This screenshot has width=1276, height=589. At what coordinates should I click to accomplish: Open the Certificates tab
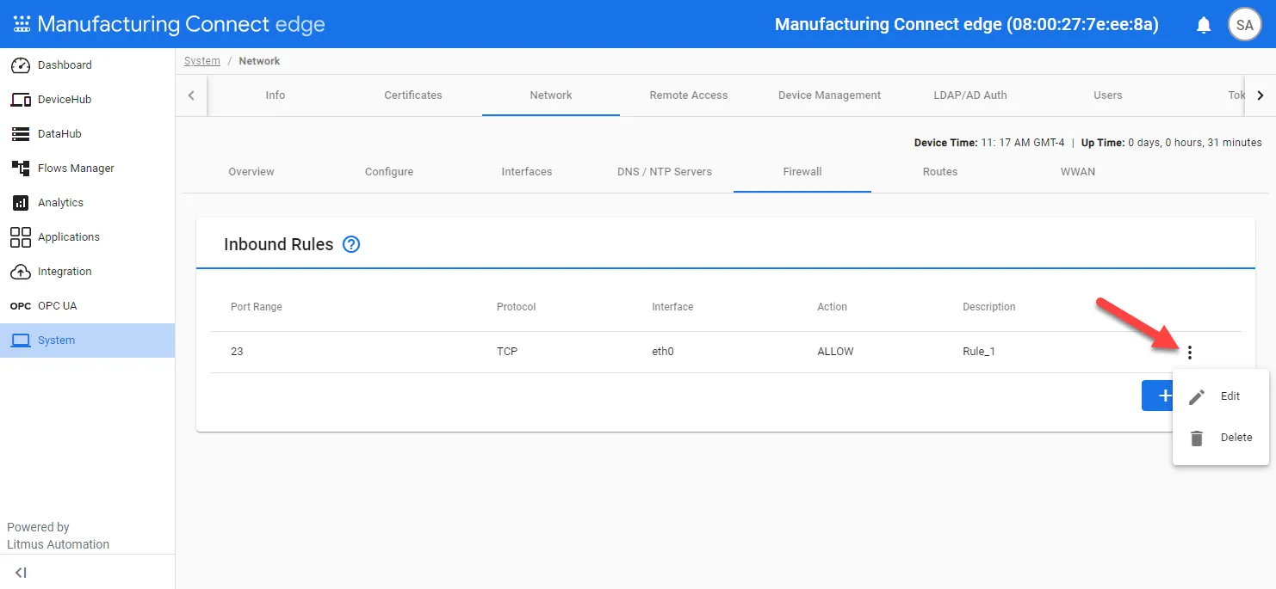click(413, 95)
